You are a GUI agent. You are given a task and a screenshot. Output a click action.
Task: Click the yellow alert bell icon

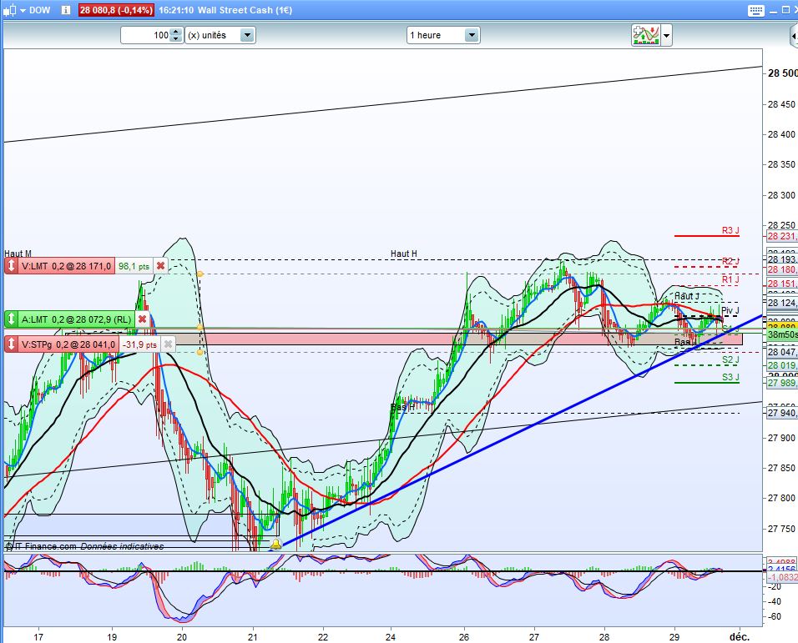pos(275,545)
